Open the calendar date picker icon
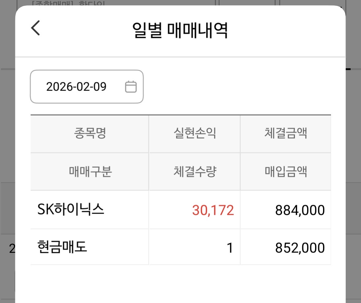 (x=131, y=87)
